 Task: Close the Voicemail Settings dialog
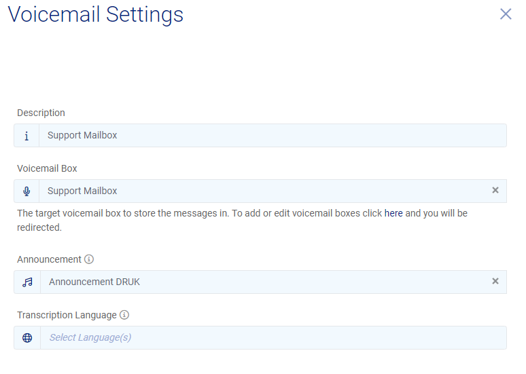point(506,14)
